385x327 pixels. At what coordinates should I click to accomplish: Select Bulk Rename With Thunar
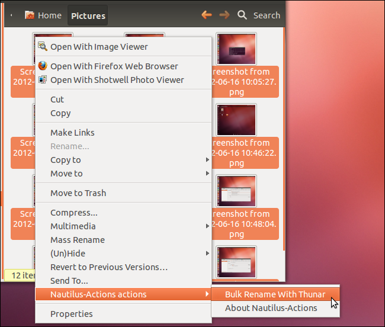[x=275, y=294]
